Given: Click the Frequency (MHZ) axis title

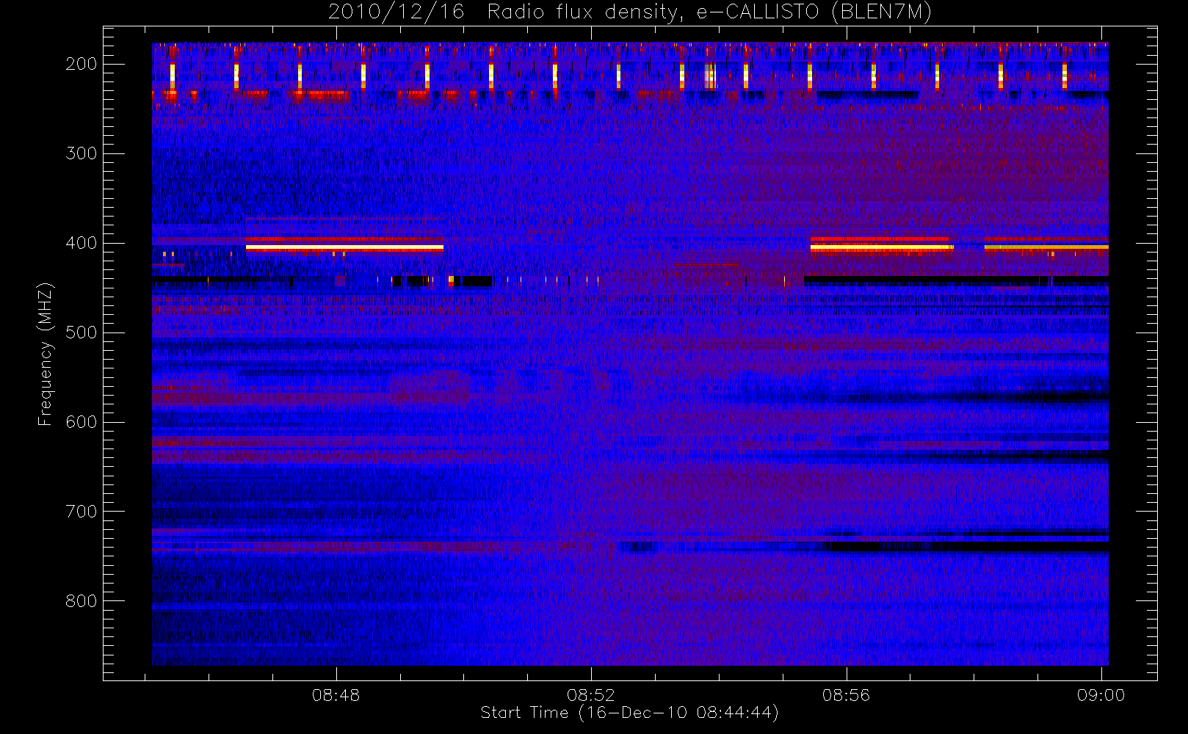Looking at the screenshot, I should click(46, 354).
